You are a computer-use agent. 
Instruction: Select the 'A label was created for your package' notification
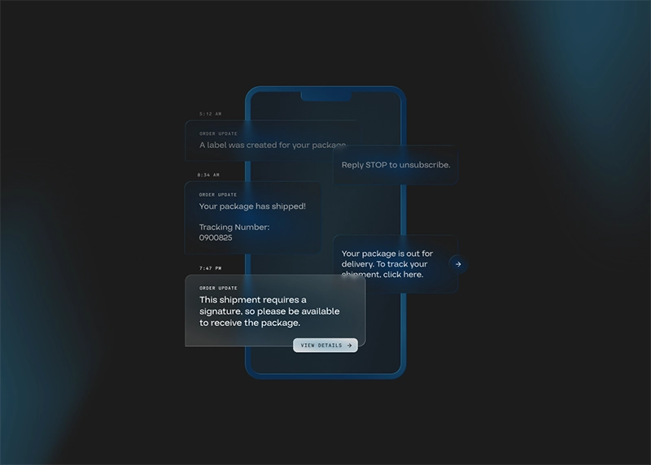tap(273, 141)
